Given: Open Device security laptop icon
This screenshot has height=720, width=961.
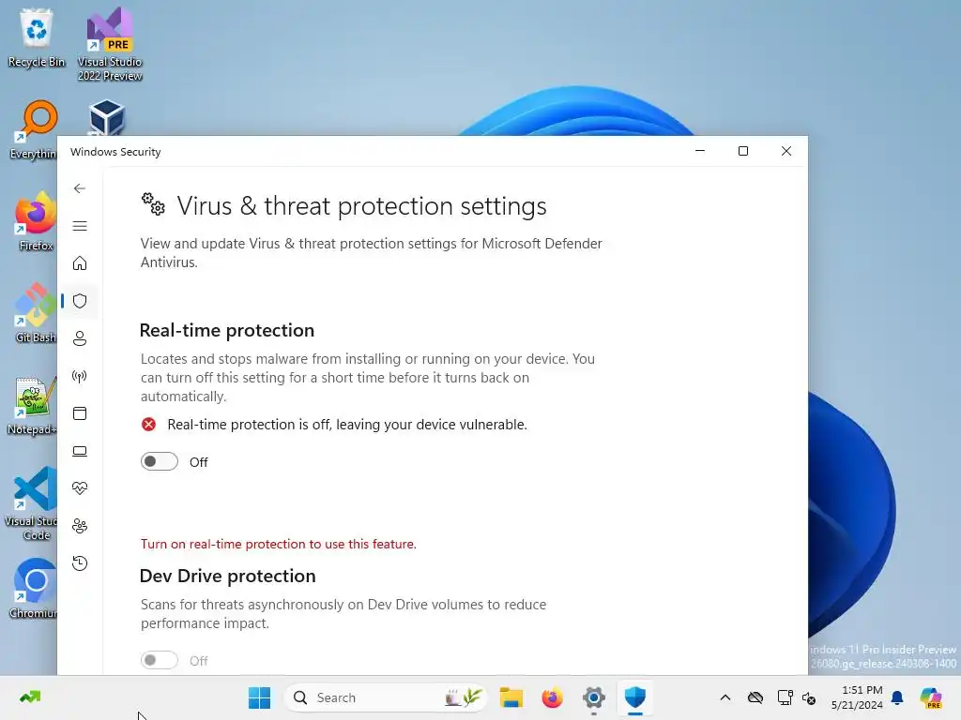Looking at the screenshot, I should 80,451.
